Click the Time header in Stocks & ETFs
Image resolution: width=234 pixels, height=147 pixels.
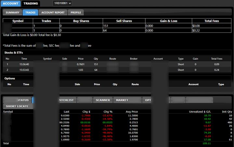(24, 59)
